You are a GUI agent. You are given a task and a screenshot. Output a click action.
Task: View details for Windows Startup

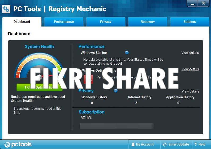click(x=190, y=53)
